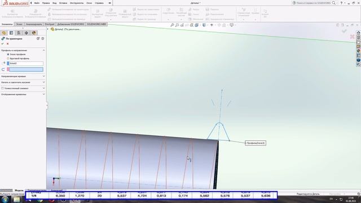This screenshot has width=361, height=203.
Task: Click the SolidWorks help search field
Action: tap(313, 3)
